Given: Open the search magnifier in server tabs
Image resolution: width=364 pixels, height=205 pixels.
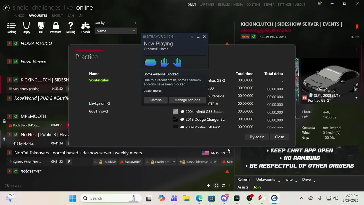Looking at the screenshot, I should pos(81,16).
